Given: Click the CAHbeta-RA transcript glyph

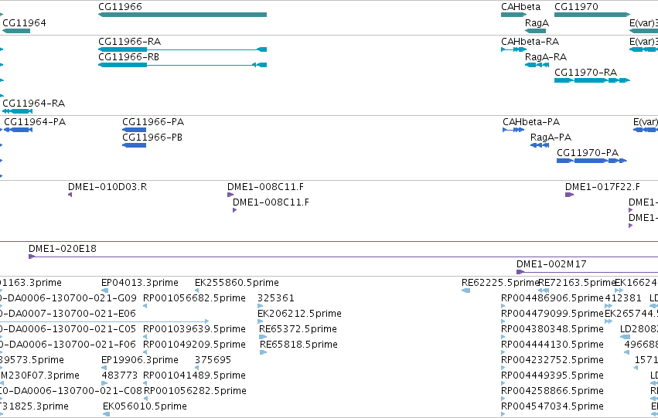Looking at the screenshot, I should [x=513, y=49].
